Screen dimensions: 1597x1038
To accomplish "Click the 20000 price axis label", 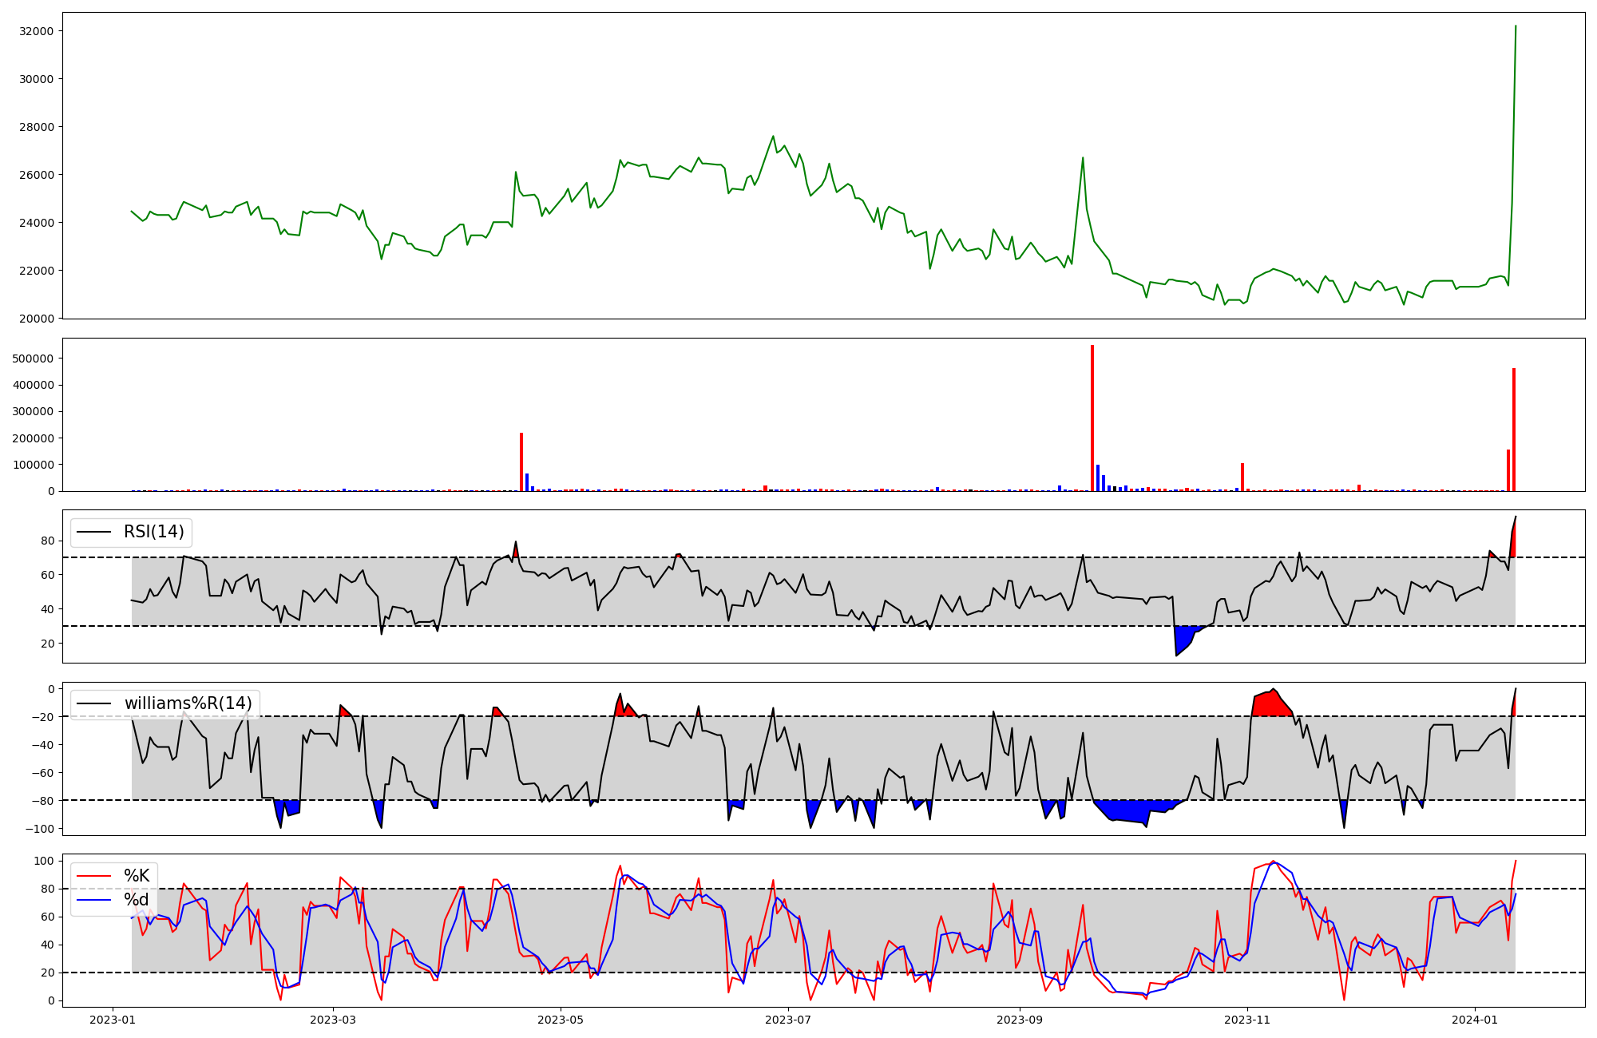I will [37, 319].
